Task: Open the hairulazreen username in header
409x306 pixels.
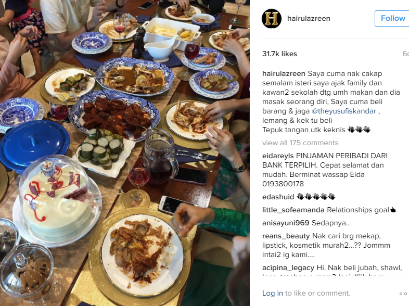Action: [x=309, y=19]
